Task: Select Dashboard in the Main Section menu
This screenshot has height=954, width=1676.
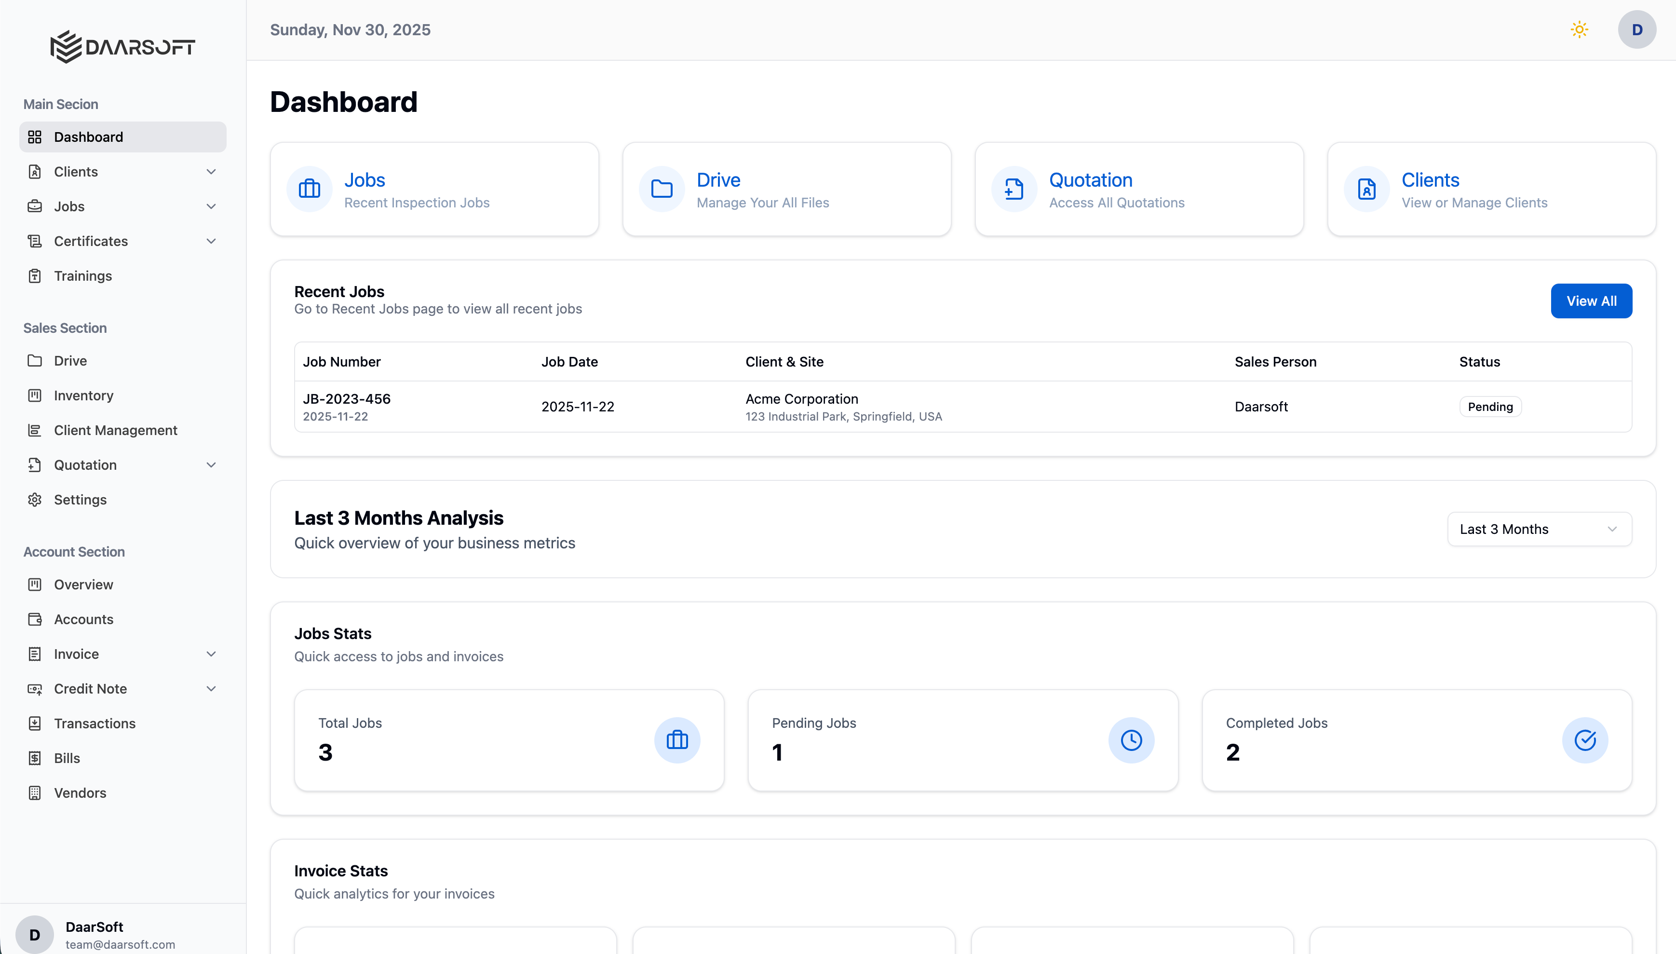Action: [x=89, y=136]
